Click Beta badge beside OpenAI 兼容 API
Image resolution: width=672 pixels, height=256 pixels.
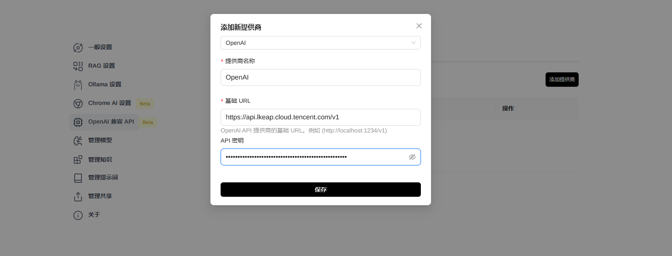click(x=148, y=122)
